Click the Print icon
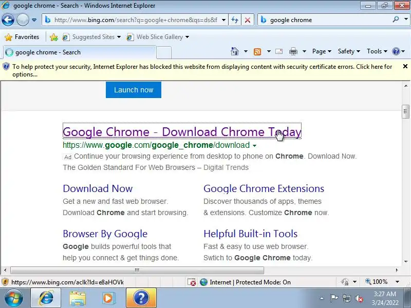 click(x=293, y=52)
